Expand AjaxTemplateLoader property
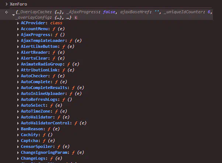Image resolution: width=222 pixels, height=163 pixels. (x=18, y=41)
